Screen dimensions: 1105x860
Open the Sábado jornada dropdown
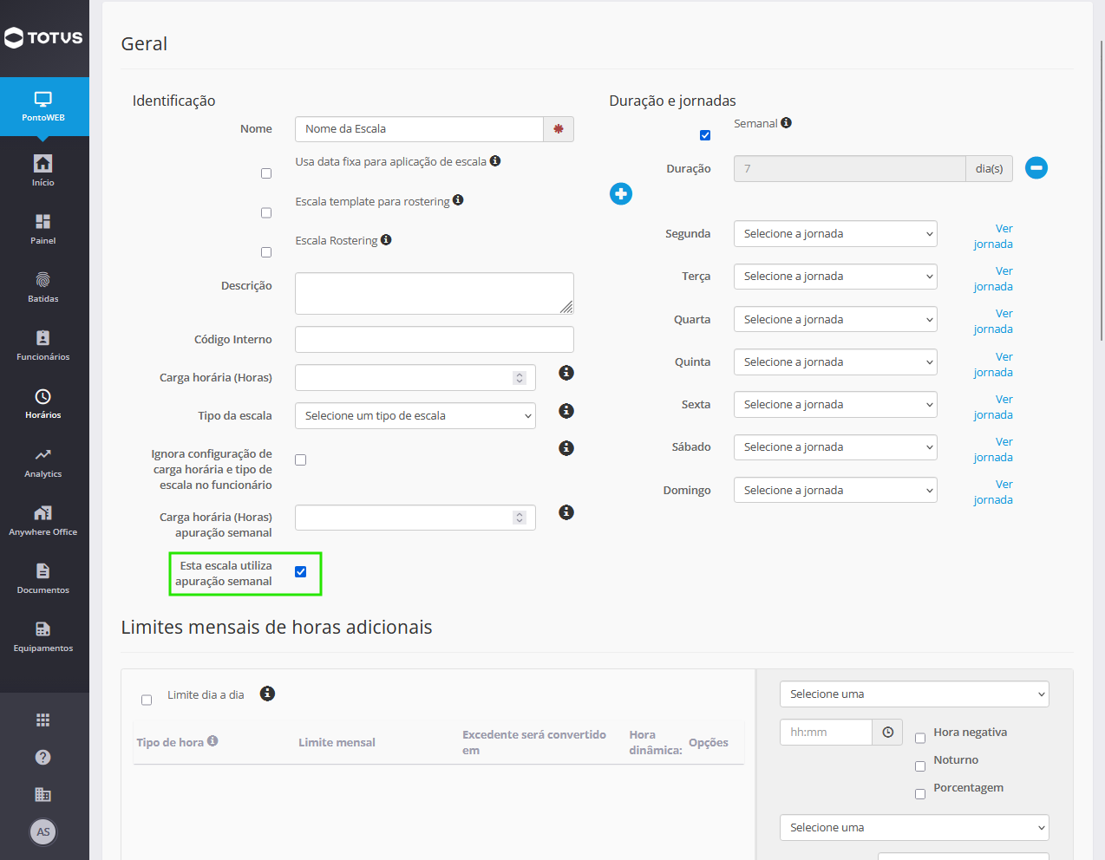[x=835, y=447]
